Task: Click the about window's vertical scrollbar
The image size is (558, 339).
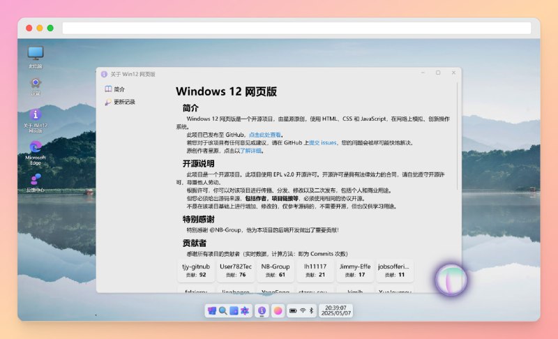Action: coord(458,136)
